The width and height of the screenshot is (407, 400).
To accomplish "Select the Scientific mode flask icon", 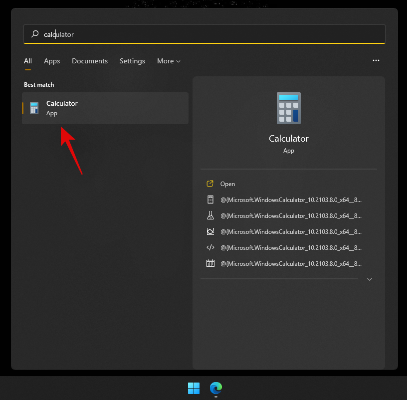I will click(210, 215).
